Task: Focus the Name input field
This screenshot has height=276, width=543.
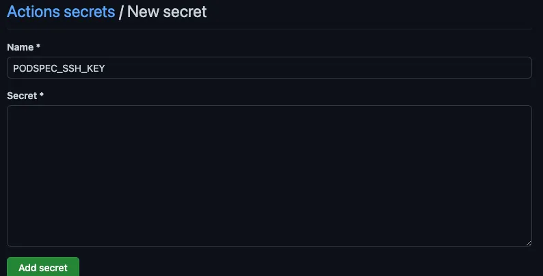Action: 269,68
